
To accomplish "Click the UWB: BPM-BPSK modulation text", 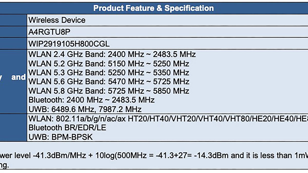I will click(x=61, y=137).
